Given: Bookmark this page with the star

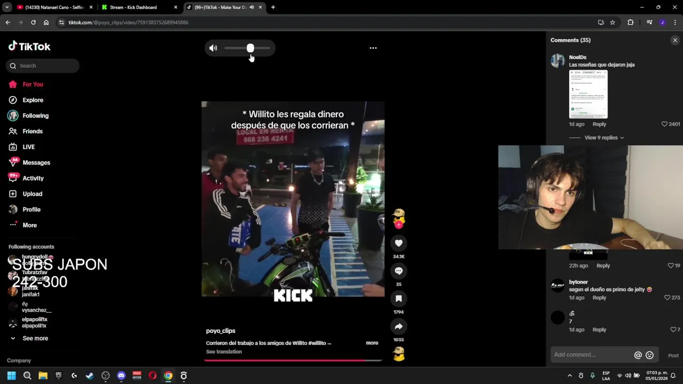Looking at the screenshot, I should click(x=613, y=22).
